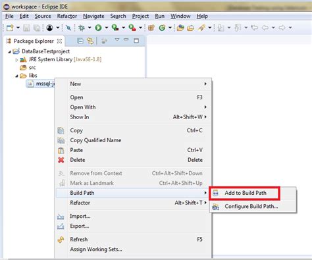Viewport: 312px width, 260px height.
Task: Click the External Tools run icon
Action: point(132,28)
